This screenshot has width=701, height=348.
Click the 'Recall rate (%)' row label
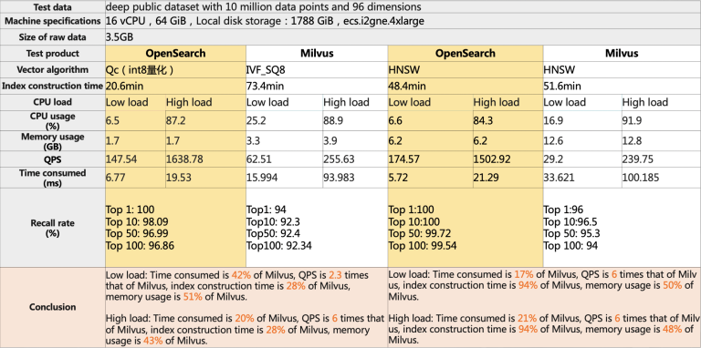[x=53, y=228]
